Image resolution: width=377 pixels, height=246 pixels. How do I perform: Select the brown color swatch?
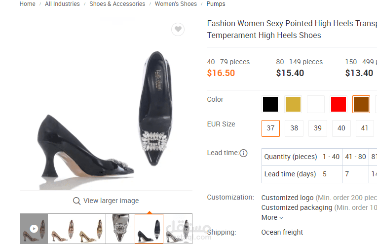(x=361, y=104)
